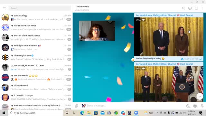
Task: Click The Babylon Bee avatar icon
Action: tap(5, 57)
